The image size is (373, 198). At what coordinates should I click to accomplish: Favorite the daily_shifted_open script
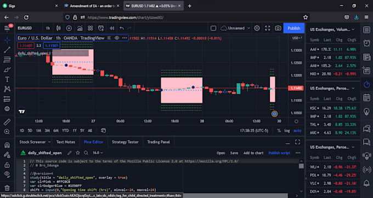point(78,153)
